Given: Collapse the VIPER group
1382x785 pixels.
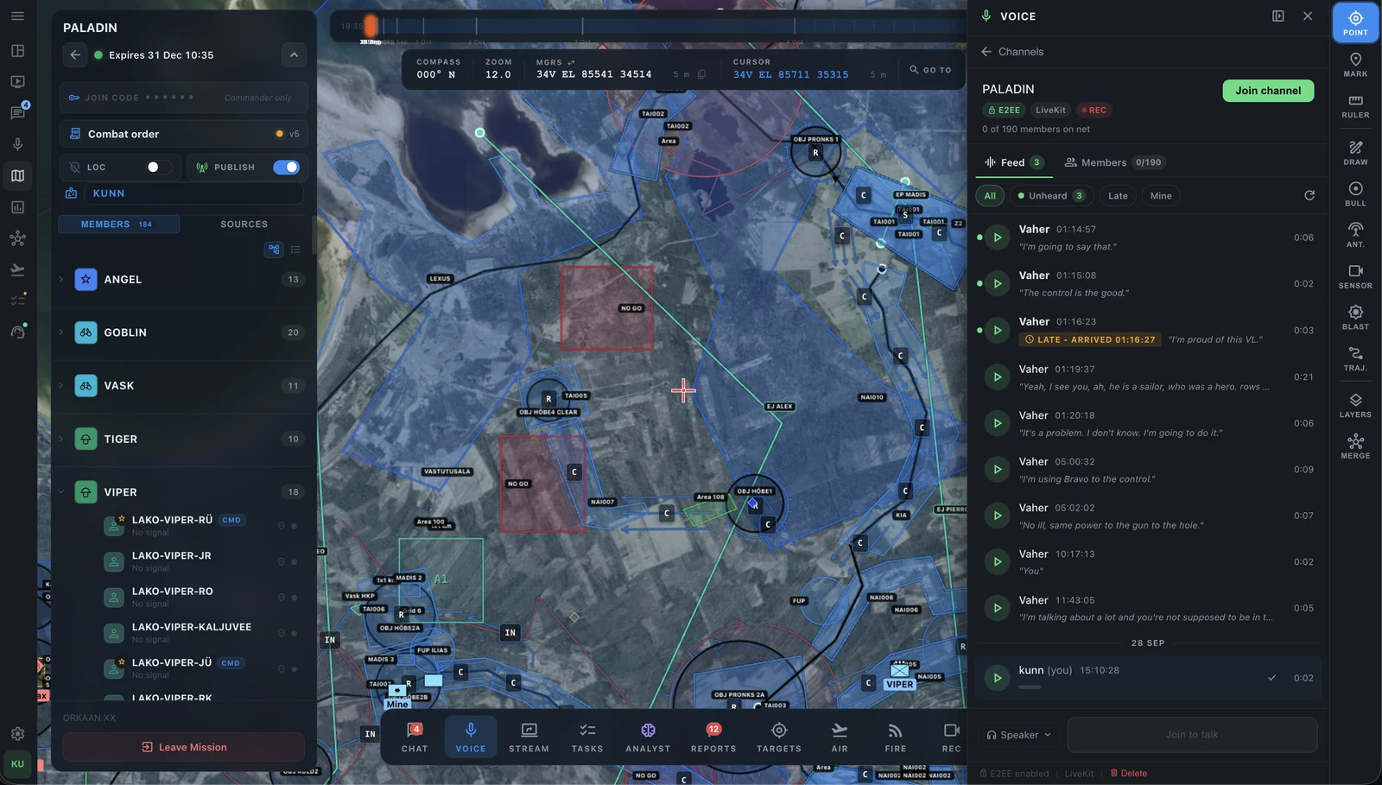Looking at the screenshot, I should [x=61, y=492].
